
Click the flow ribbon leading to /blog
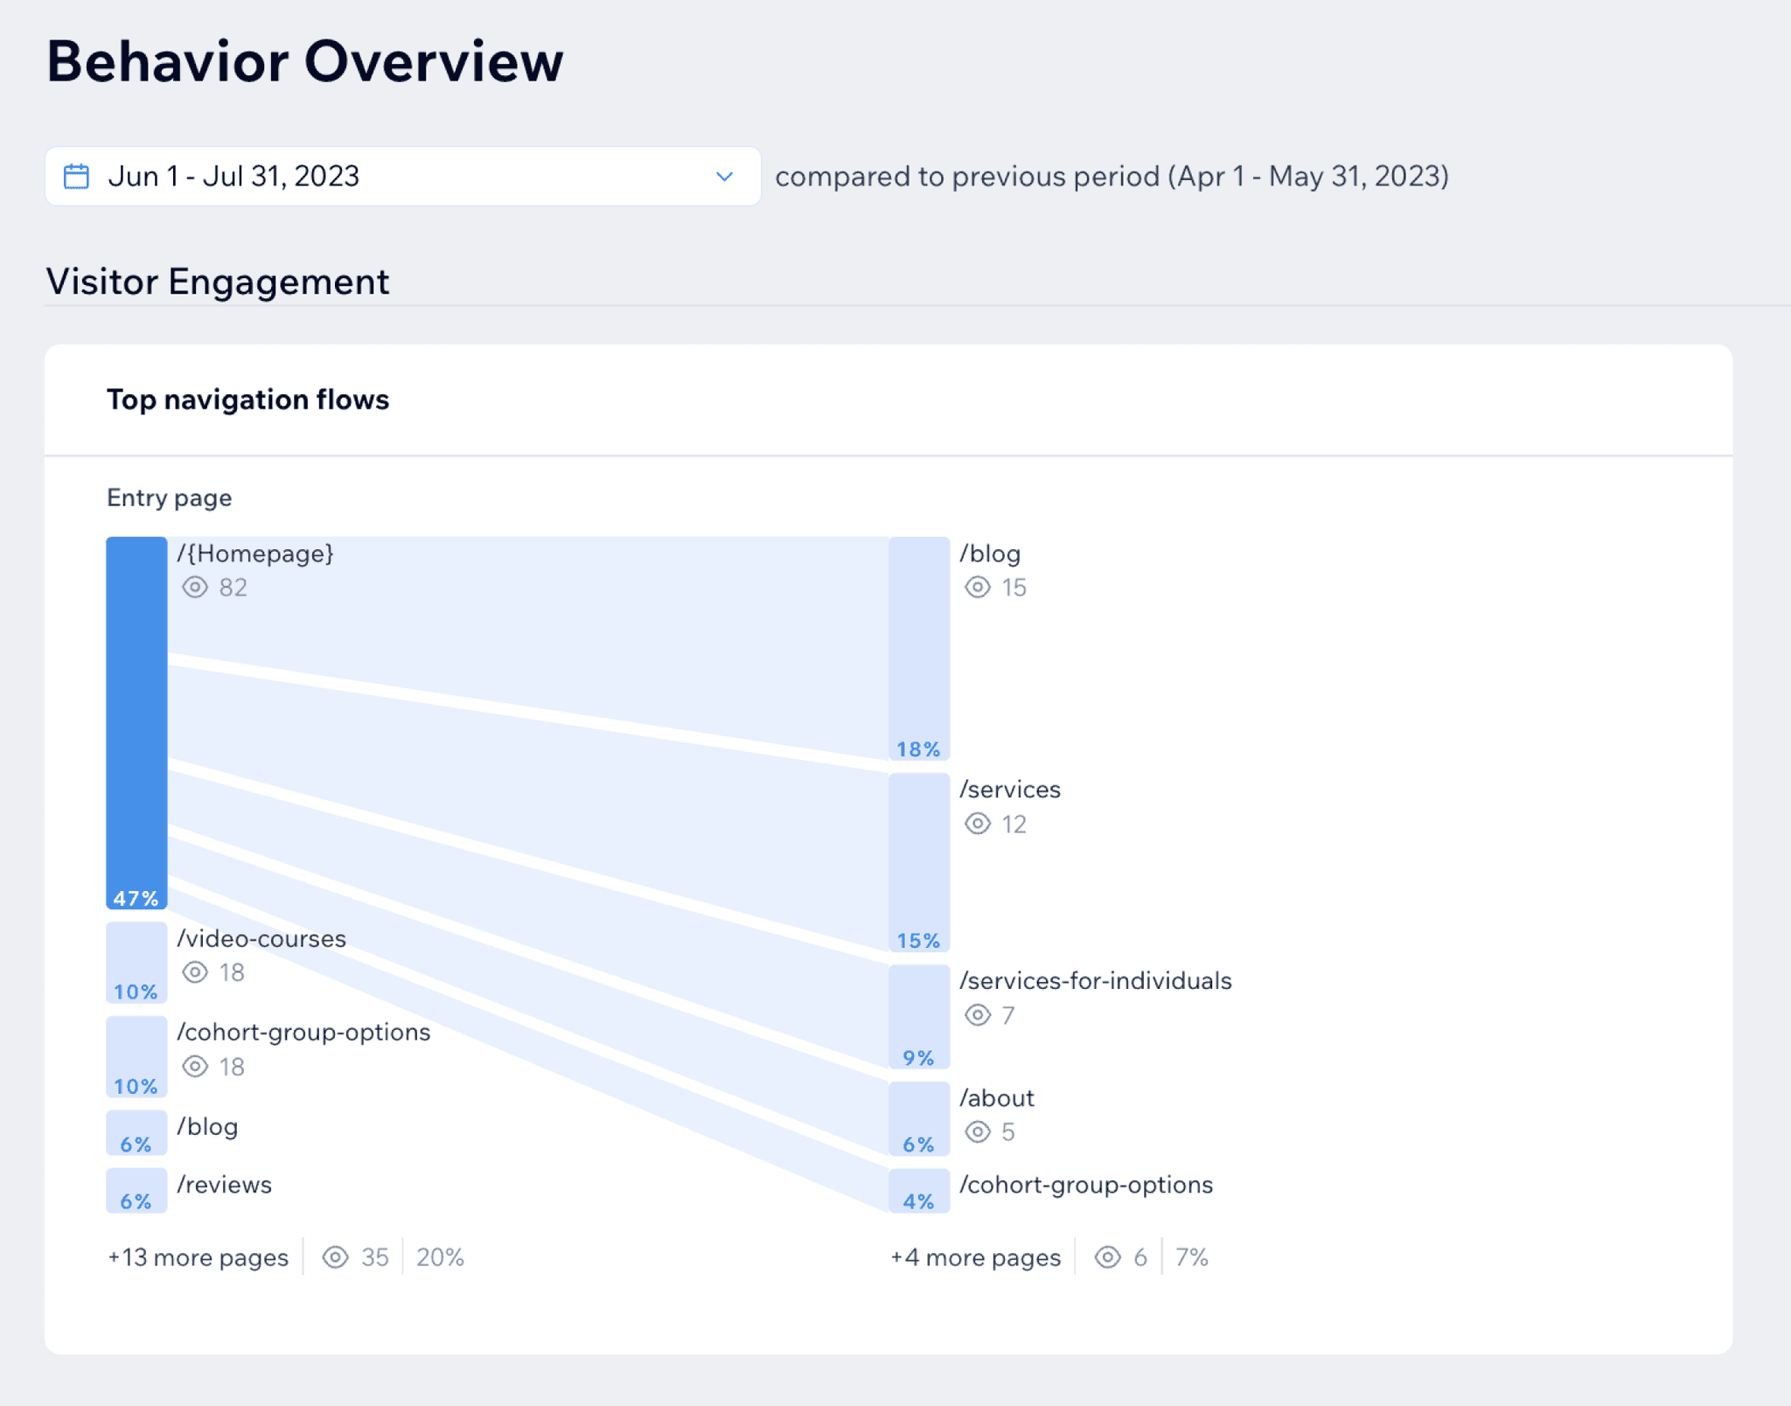525,612
